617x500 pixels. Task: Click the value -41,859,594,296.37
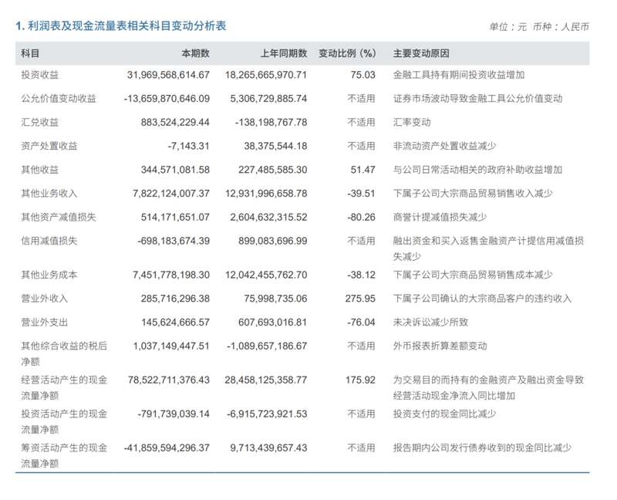167,448
